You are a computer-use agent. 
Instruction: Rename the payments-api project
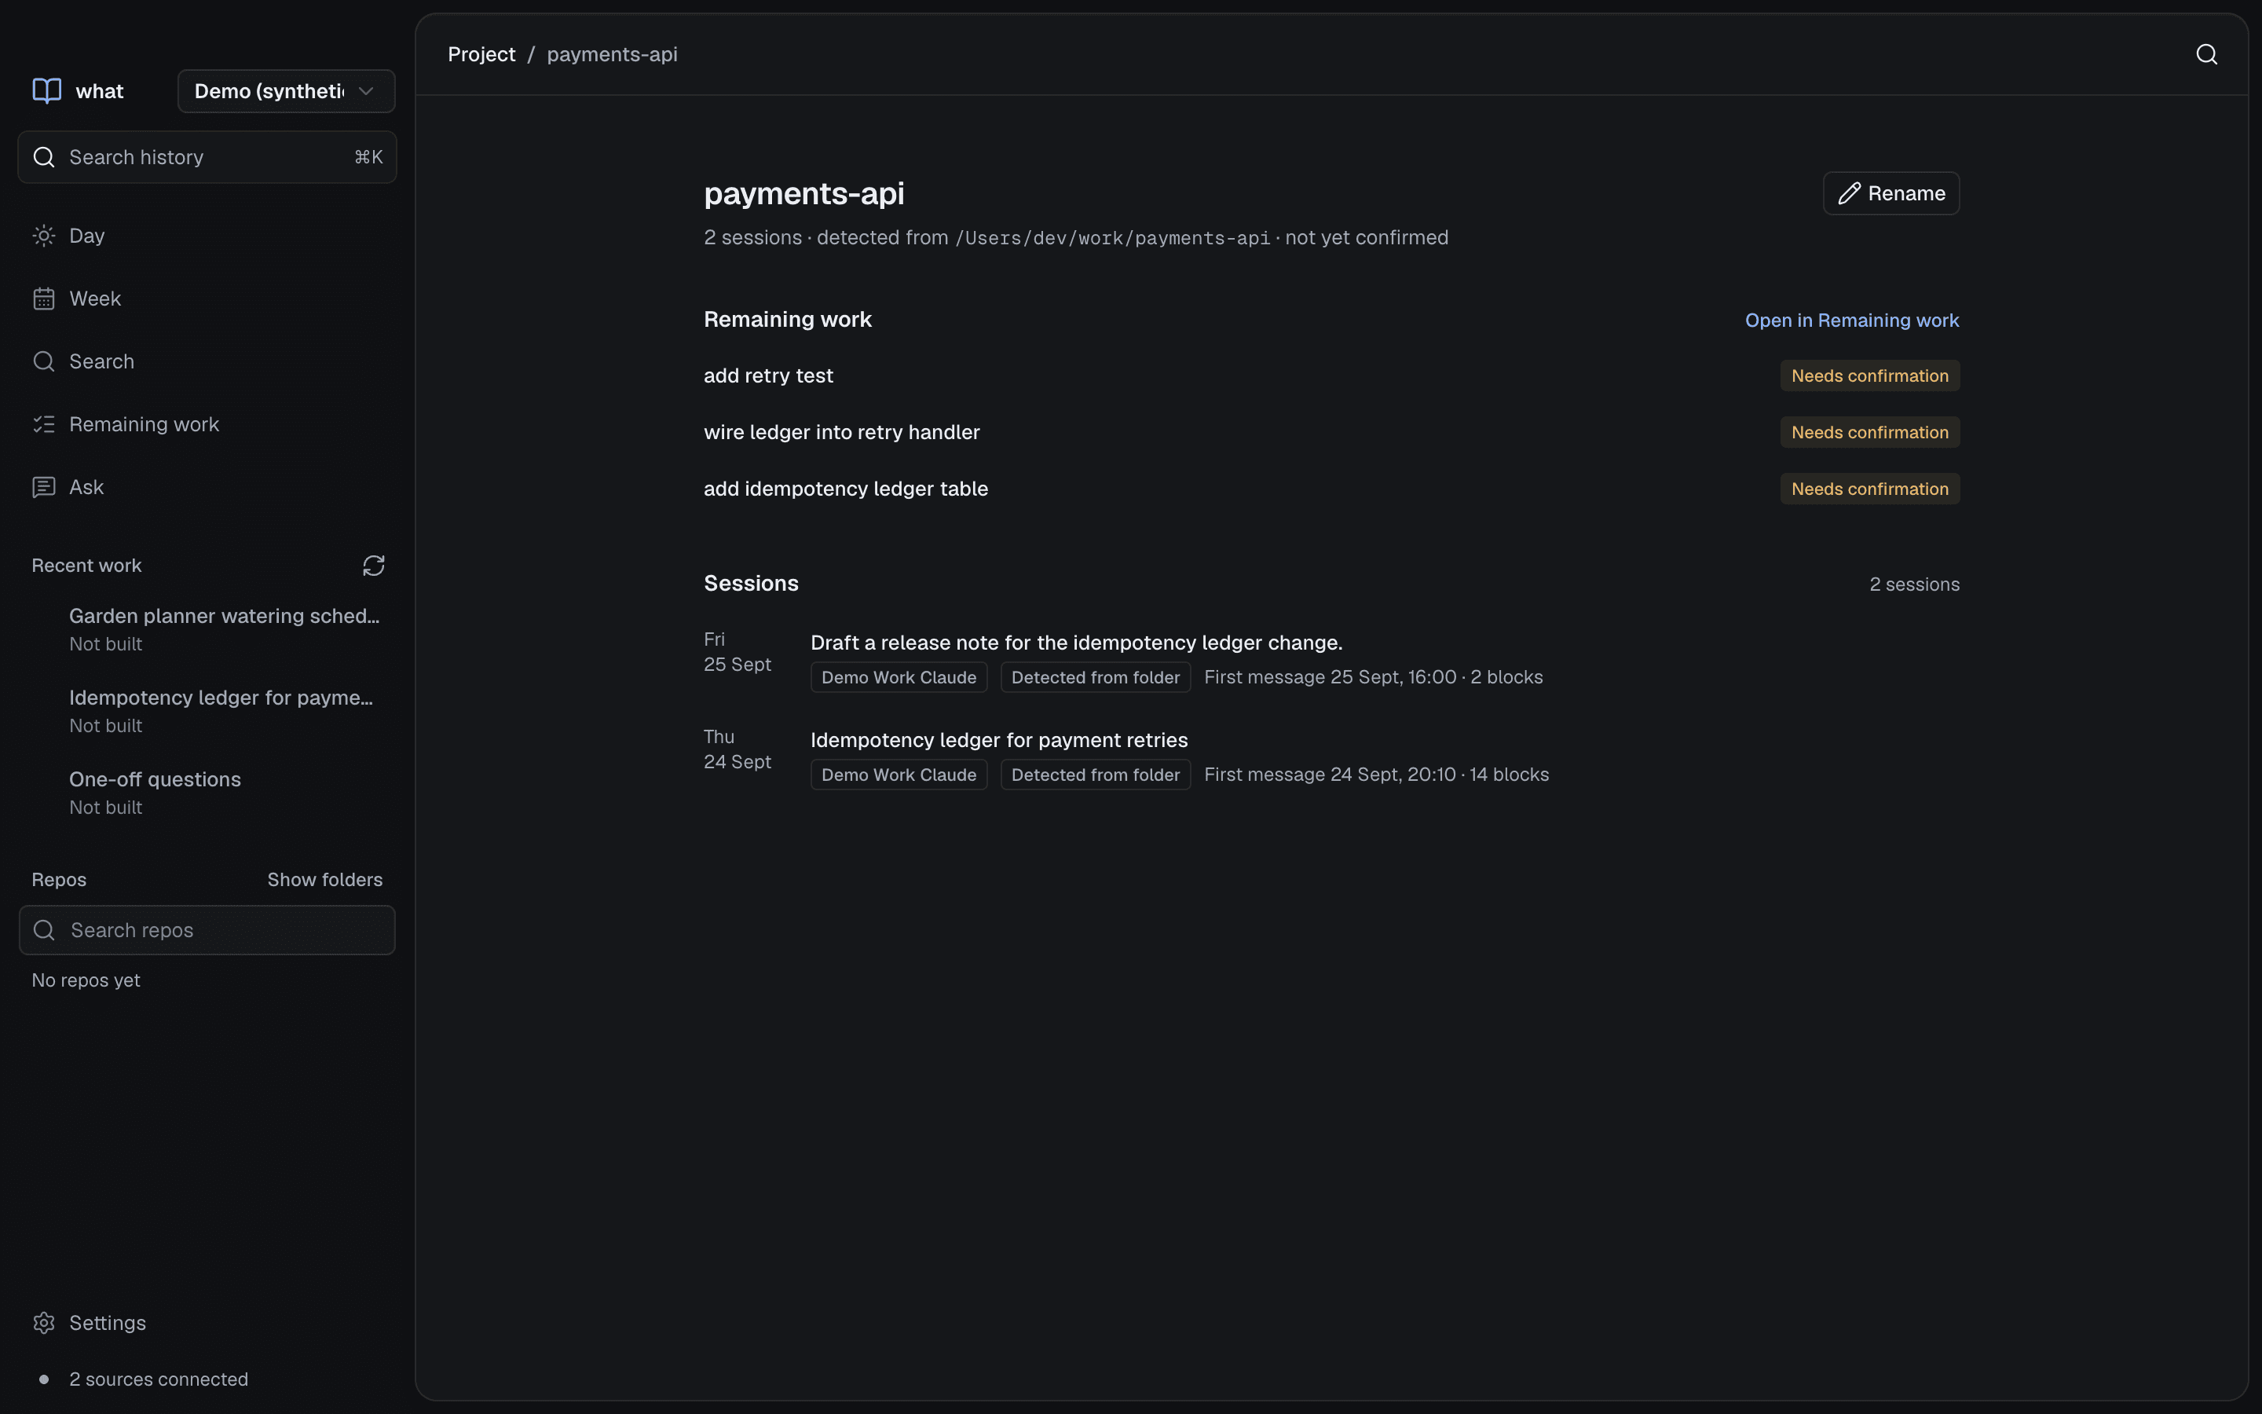click(x=1891, y=193)
